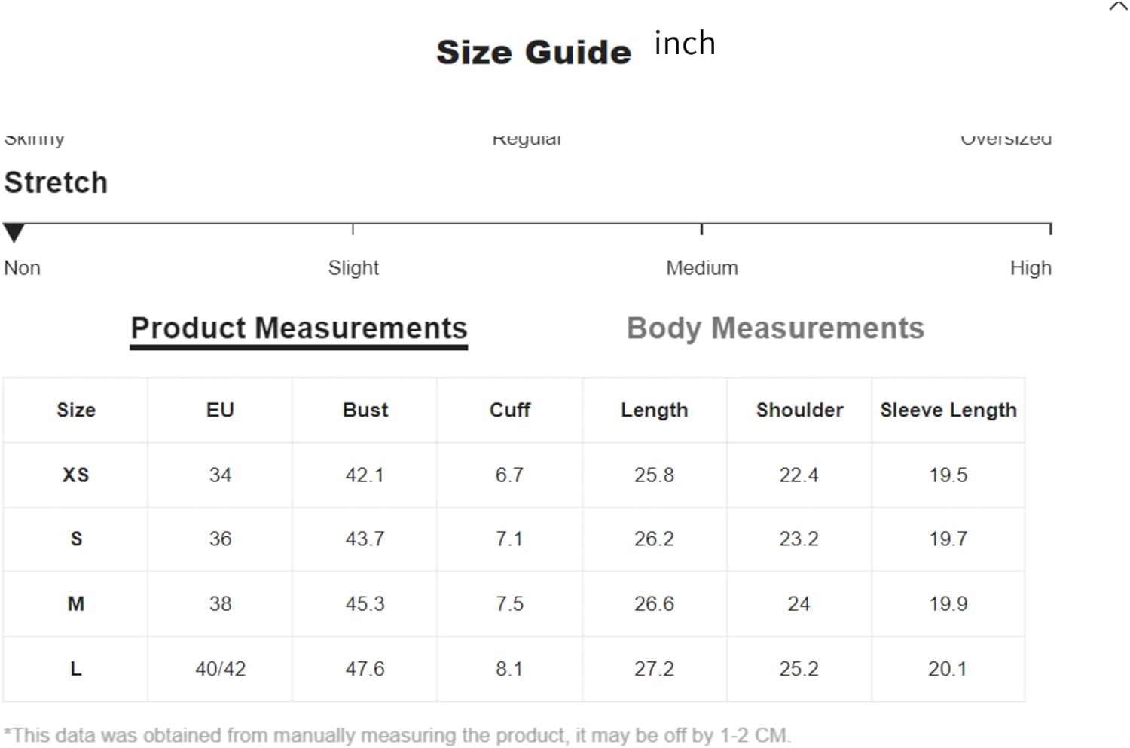Screen dimensions: 1130x748
Task: Switch to Body Measurements tab
Action: pyautogui.click(x=775, y=328)
